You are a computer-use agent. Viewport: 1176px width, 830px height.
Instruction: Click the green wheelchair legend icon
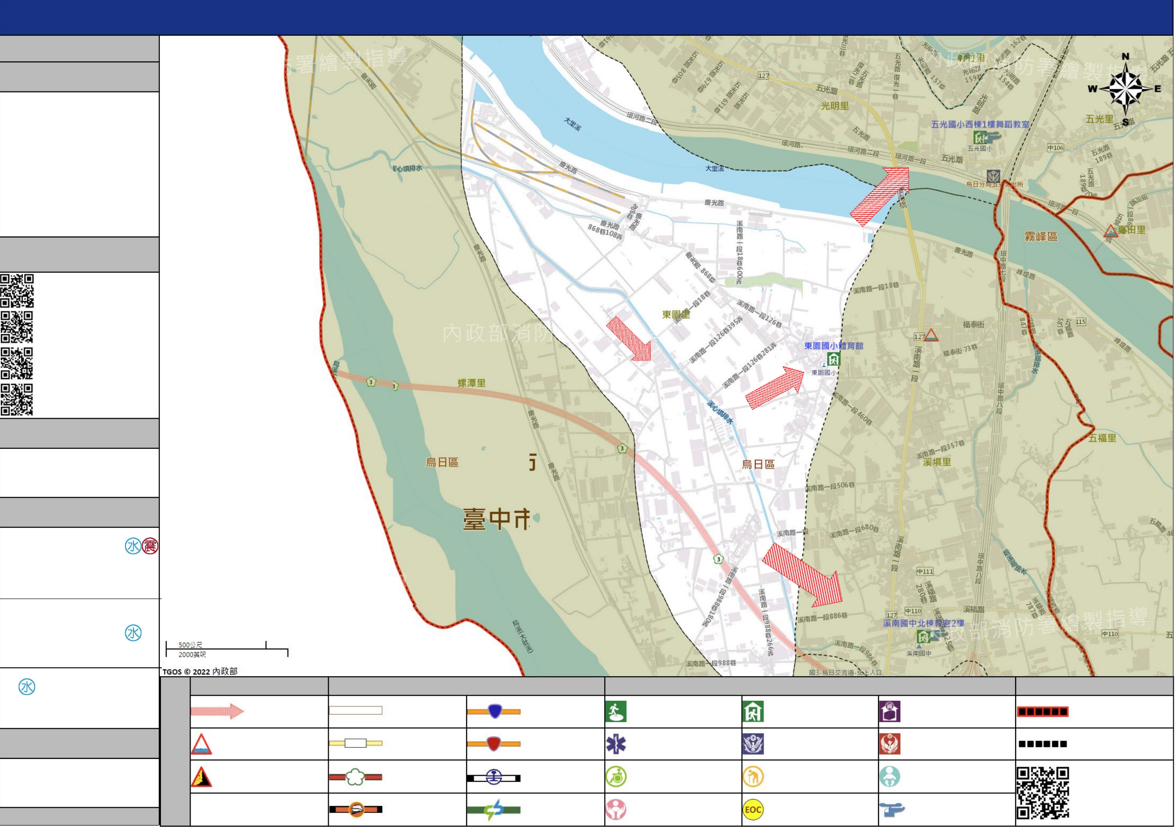616,777
